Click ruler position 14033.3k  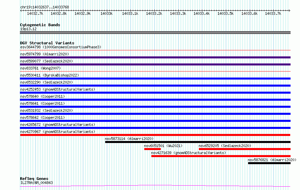pos(178,13)
